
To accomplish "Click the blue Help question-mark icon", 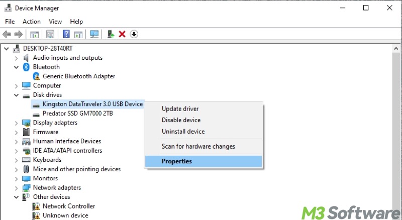I will click(66, 34).
